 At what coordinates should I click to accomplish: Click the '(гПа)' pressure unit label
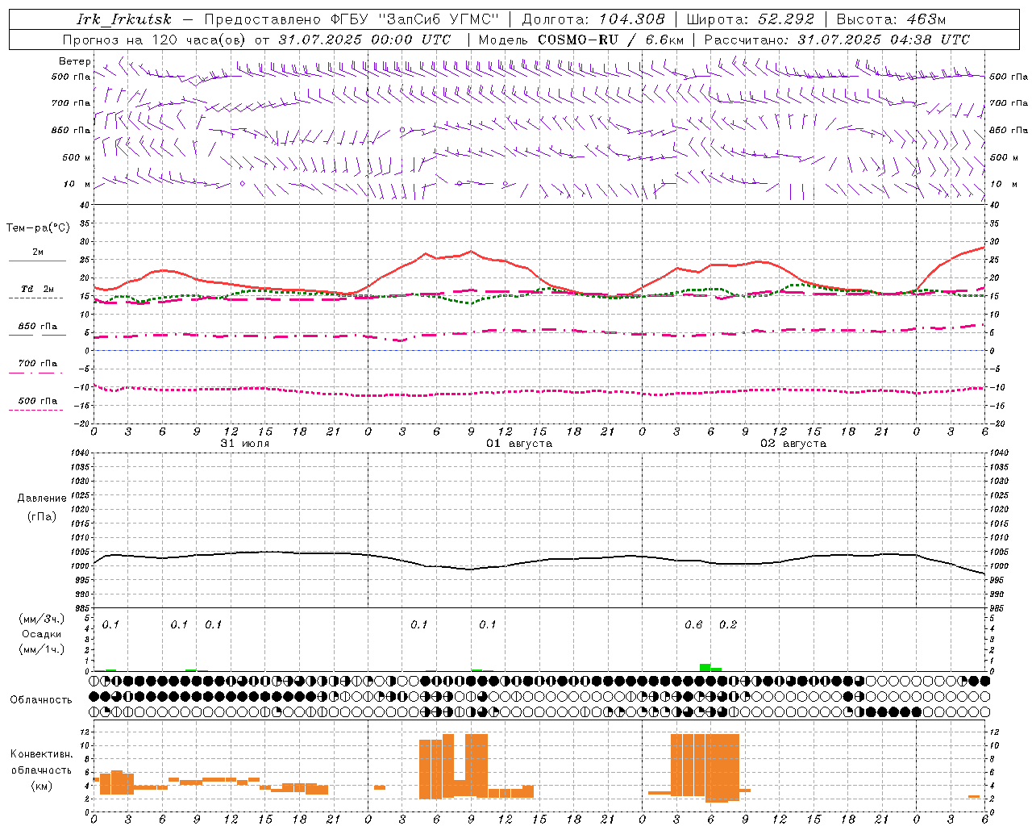coord(42,517)
